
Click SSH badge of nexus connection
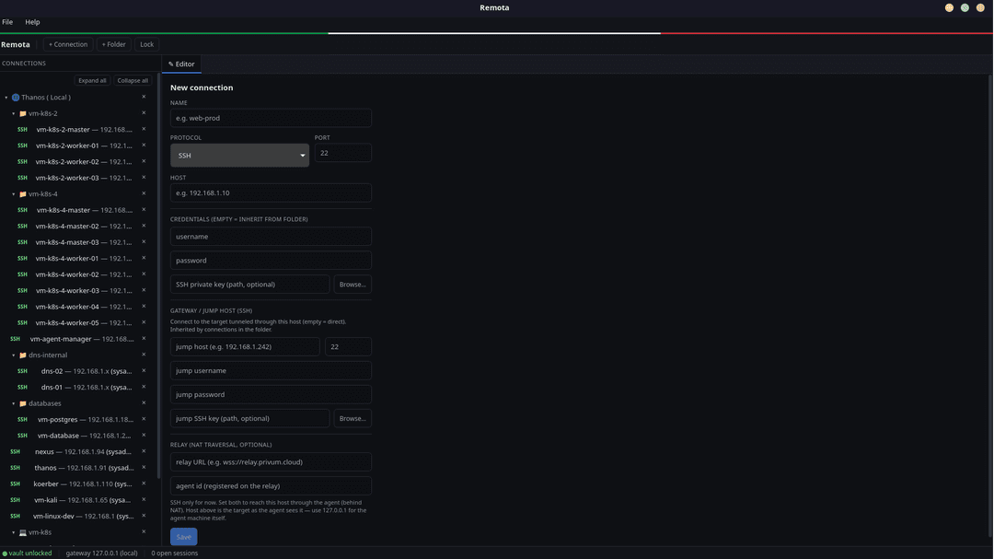16,452
